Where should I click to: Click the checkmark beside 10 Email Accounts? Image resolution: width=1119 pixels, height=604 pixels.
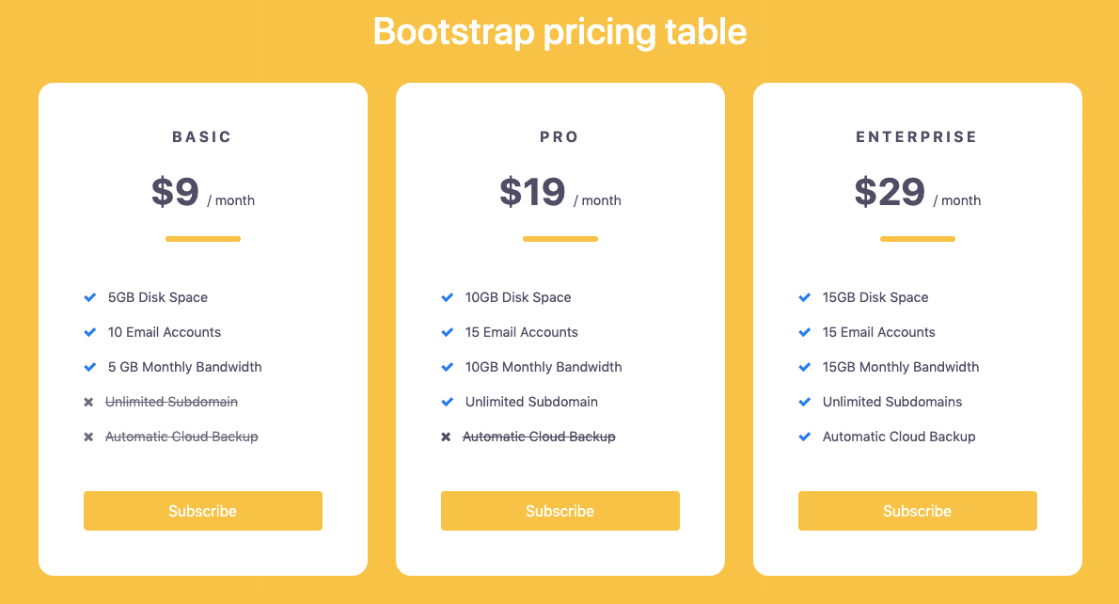(89, 332)
